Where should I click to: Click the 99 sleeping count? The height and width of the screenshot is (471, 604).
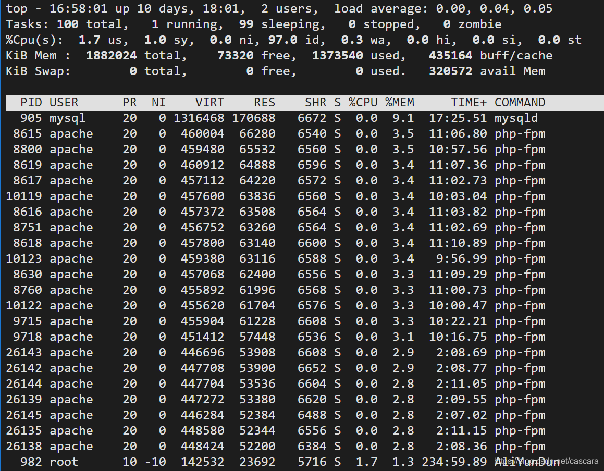click(x=246, y=24)
